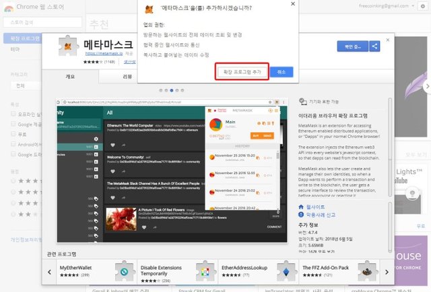Select the fourth screenshot carousel dot
431x292 pixels.
point(177,90)
